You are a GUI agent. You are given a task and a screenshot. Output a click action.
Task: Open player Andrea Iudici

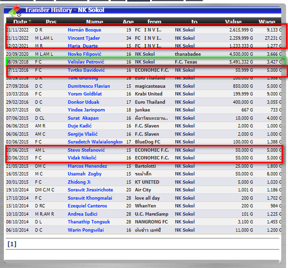tap(83, 214)
